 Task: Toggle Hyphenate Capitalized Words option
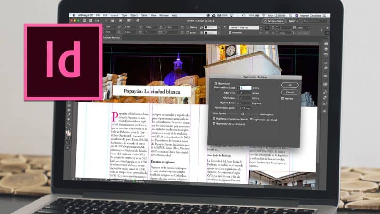click(x=215, y=119)
